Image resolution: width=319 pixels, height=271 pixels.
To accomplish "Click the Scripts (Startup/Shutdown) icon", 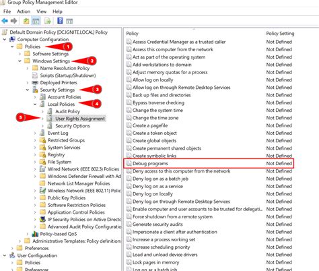I will pyautogui.click(x=35, y=76).
